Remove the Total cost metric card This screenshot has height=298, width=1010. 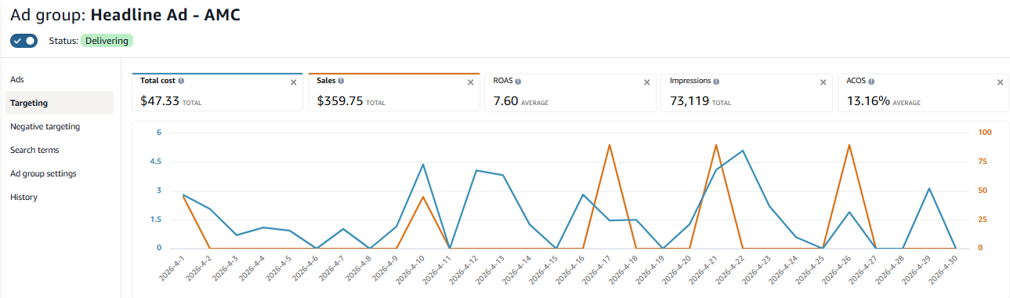coord(294,82)
